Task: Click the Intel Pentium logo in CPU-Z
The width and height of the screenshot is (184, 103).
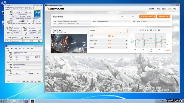Action: coord(37,14)
